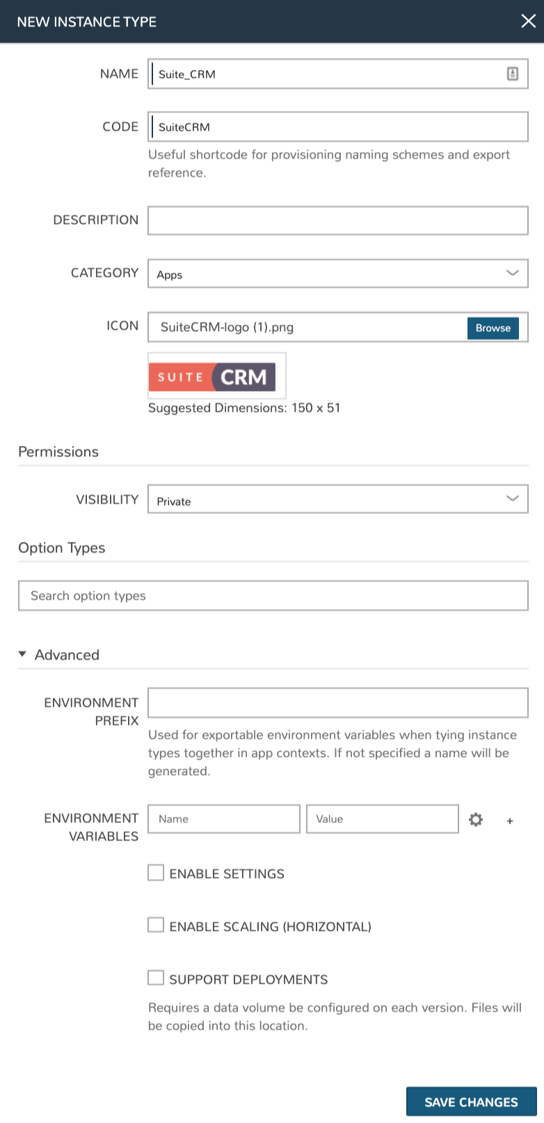Close the New Instance Type dialog
This screenshot has width=544, height=1123.
(528, 21)
